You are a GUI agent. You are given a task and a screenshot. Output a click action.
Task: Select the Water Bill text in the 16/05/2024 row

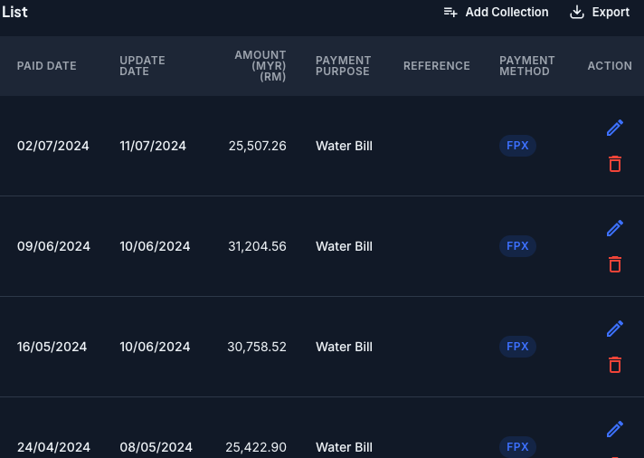coord(344,347)
